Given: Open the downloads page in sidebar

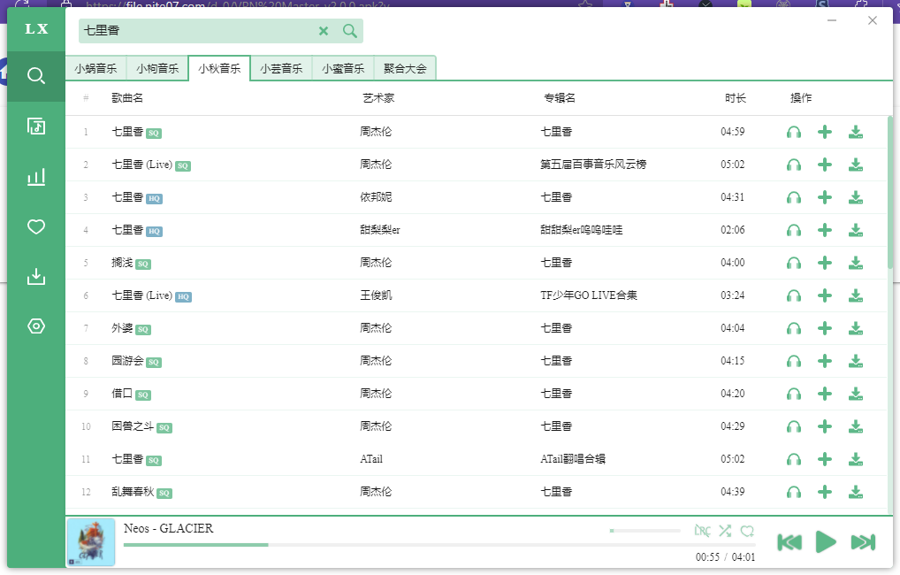Looking at the screenshot, I should 35,277.
